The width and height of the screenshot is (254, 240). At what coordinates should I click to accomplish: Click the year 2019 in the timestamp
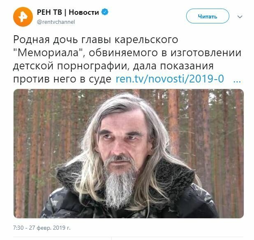coord(59,228)
